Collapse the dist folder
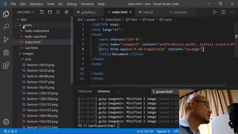 click(x=18, y=20)
